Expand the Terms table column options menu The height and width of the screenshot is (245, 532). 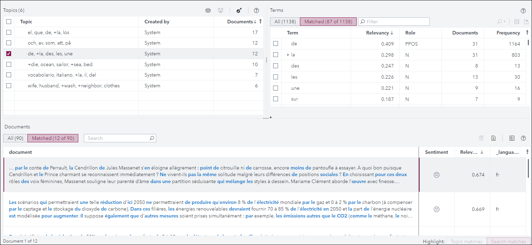527,32
